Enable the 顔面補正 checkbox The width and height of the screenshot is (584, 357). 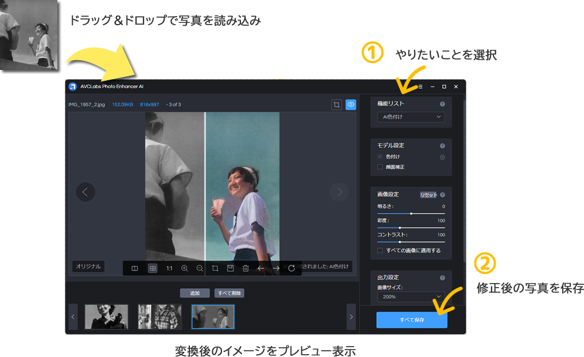[380, 167]
